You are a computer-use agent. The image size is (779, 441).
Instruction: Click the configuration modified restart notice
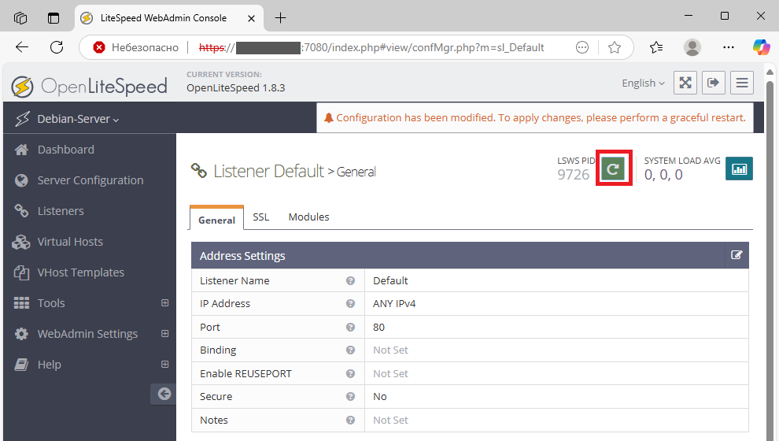click(535, 118)
